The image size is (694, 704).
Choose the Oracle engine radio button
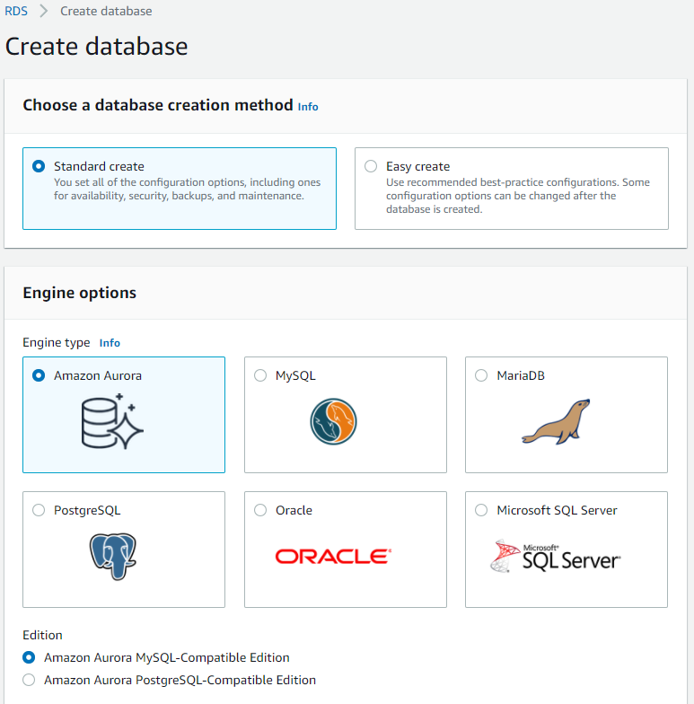[x=260, y=510]
